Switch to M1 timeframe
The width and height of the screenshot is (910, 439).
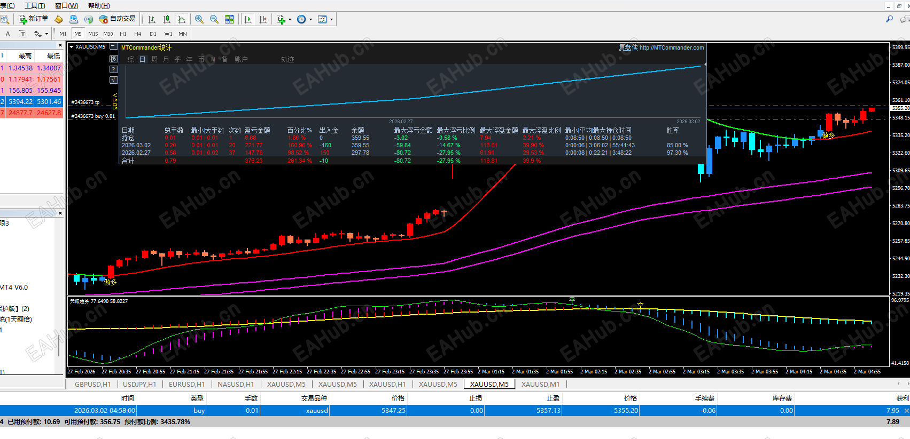click(63, 34)
